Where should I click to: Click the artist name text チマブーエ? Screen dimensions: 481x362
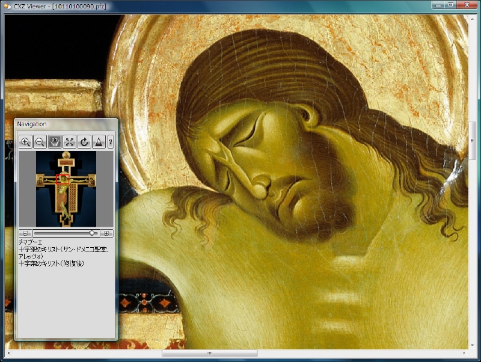[30, 242]
